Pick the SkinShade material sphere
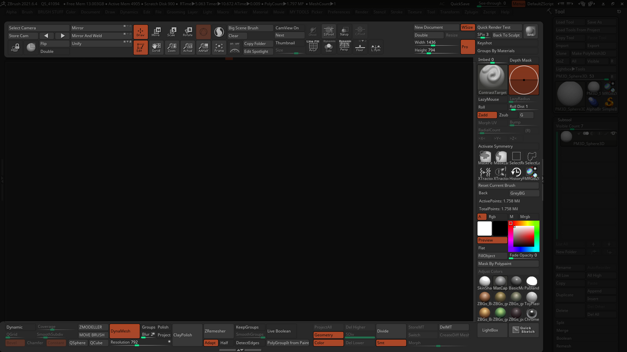 pos(484,283)
